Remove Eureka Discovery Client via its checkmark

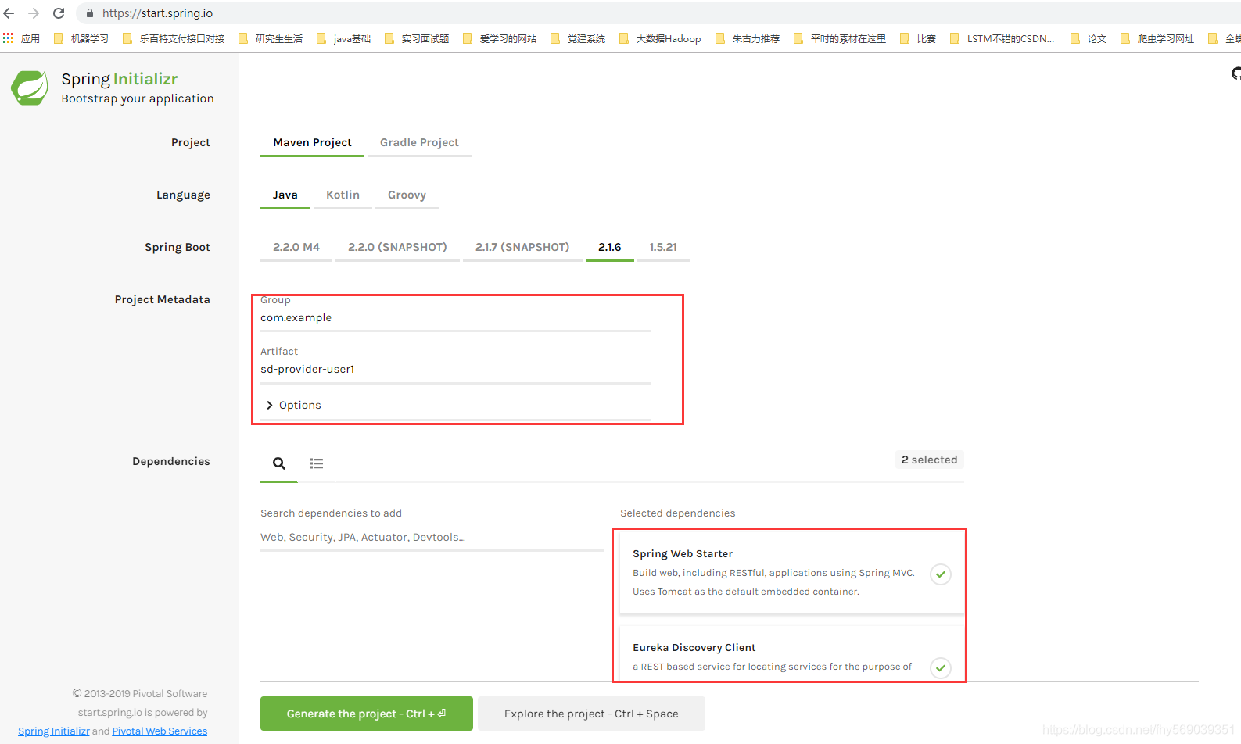coord(941,668)
